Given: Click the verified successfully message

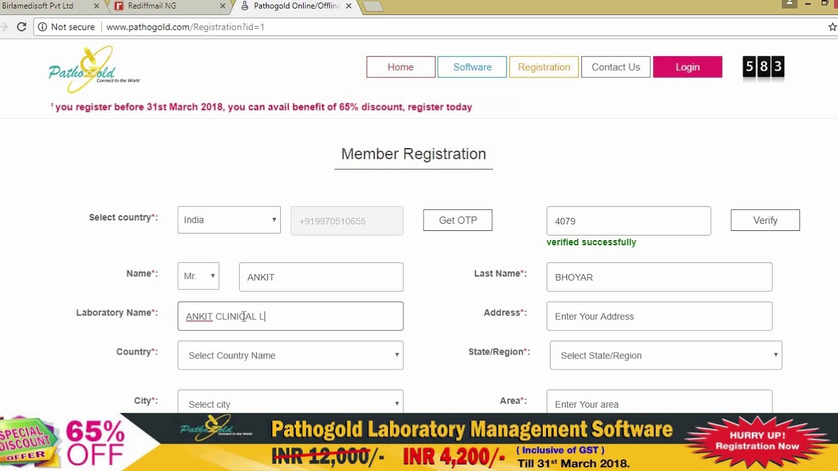Looking at the screenshot, I should 591,242.
